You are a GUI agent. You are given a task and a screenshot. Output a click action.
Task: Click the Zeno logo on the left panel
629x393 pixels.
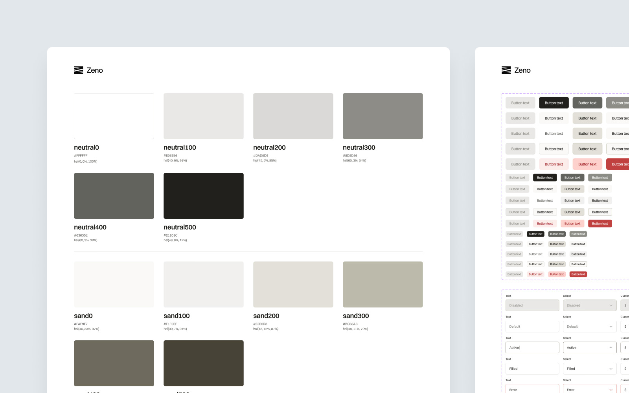coord(88,70)
